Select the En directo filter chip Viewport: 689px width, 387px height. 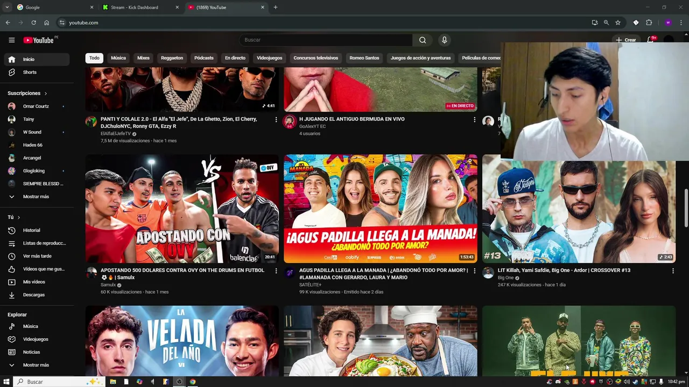[235, 58]
